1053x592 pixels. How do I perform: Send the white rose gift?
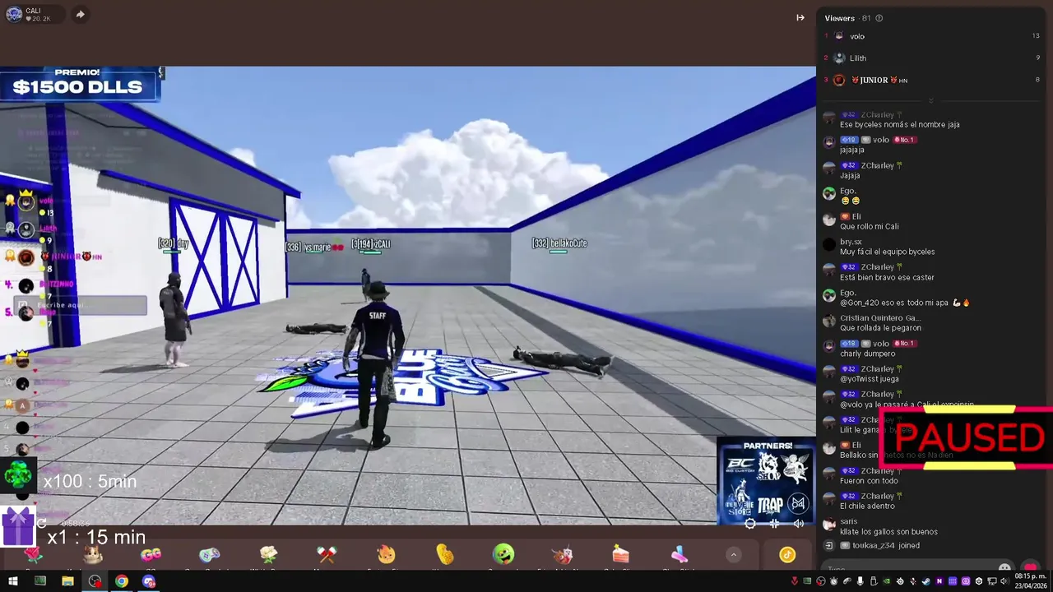click(x=268, y=555)
